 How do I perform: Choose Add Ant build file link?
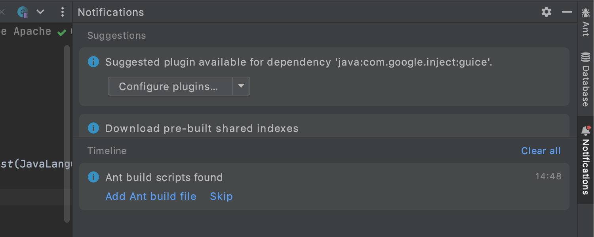tap(151, 196)
